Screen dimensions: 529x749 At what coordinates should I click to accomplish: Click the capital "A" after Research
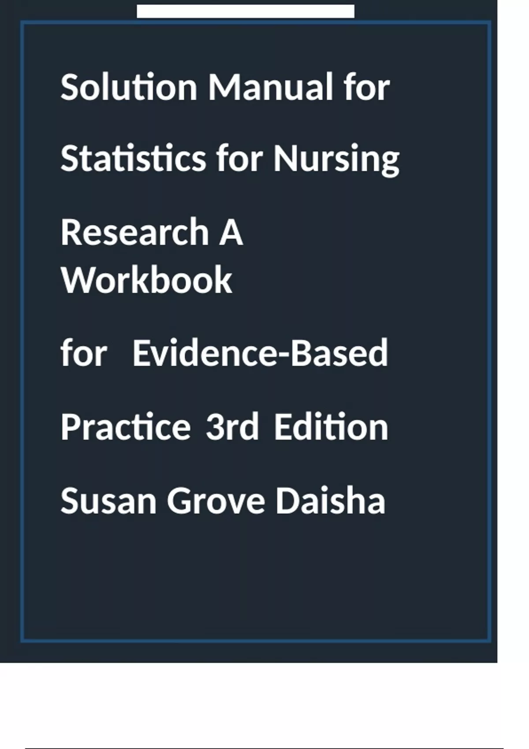(231, 232)
